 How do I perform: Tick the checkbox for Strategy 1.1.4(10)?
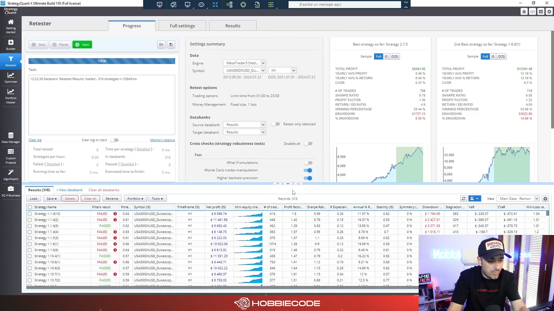(x=30, y=214)
